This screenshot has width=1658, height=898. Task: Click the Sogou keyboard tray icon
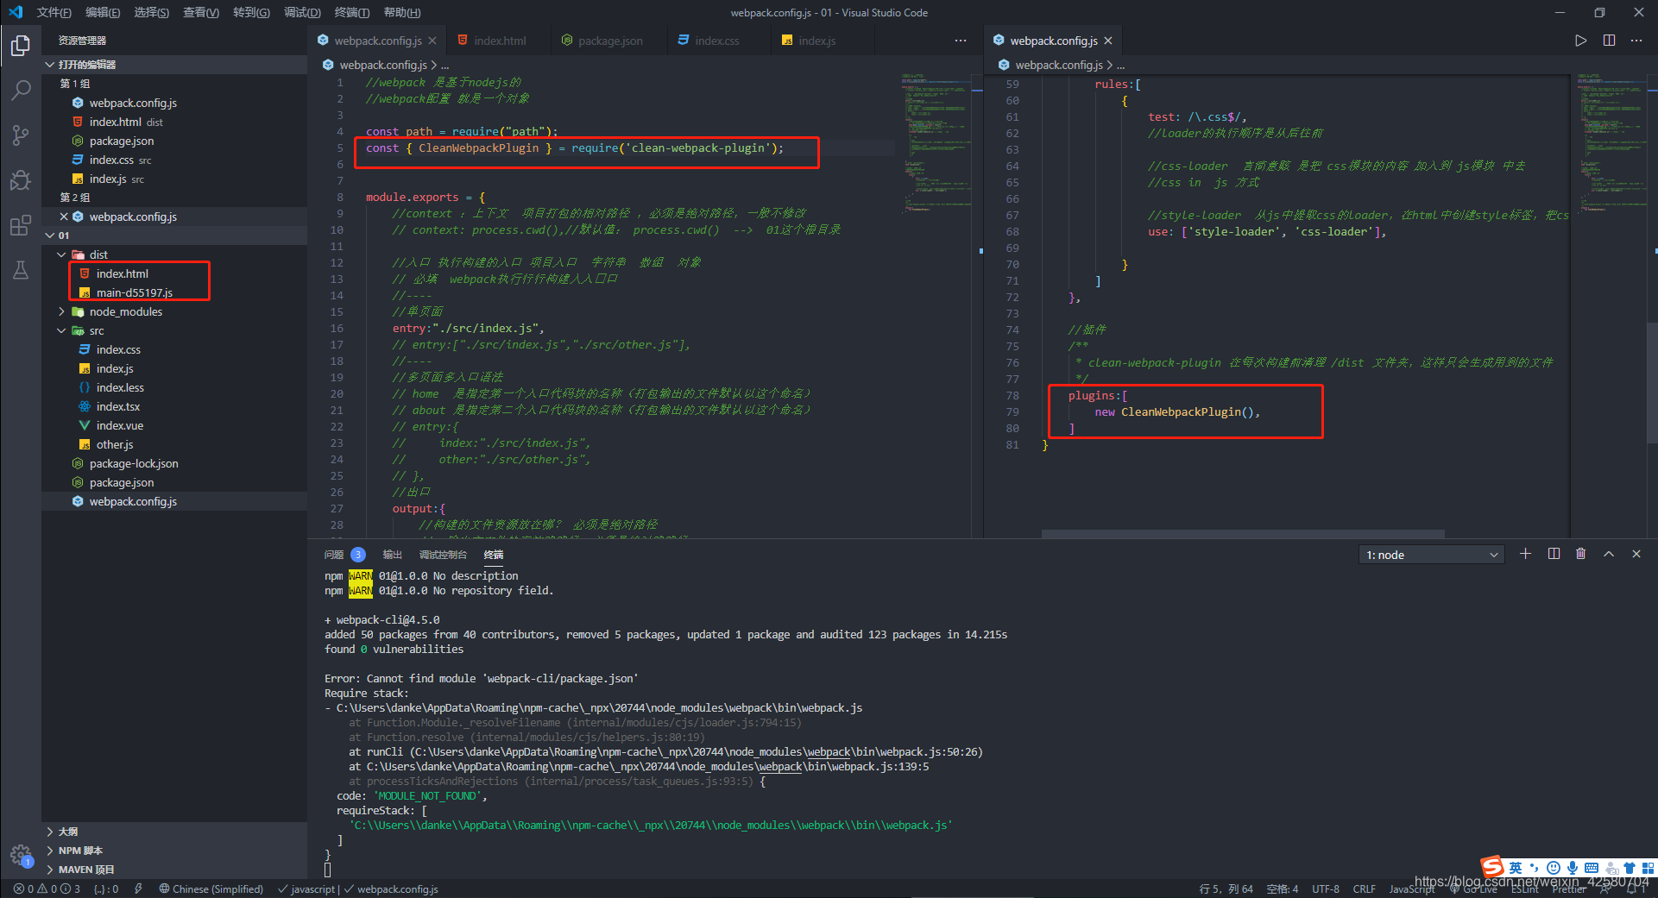tap(1592, 868)
